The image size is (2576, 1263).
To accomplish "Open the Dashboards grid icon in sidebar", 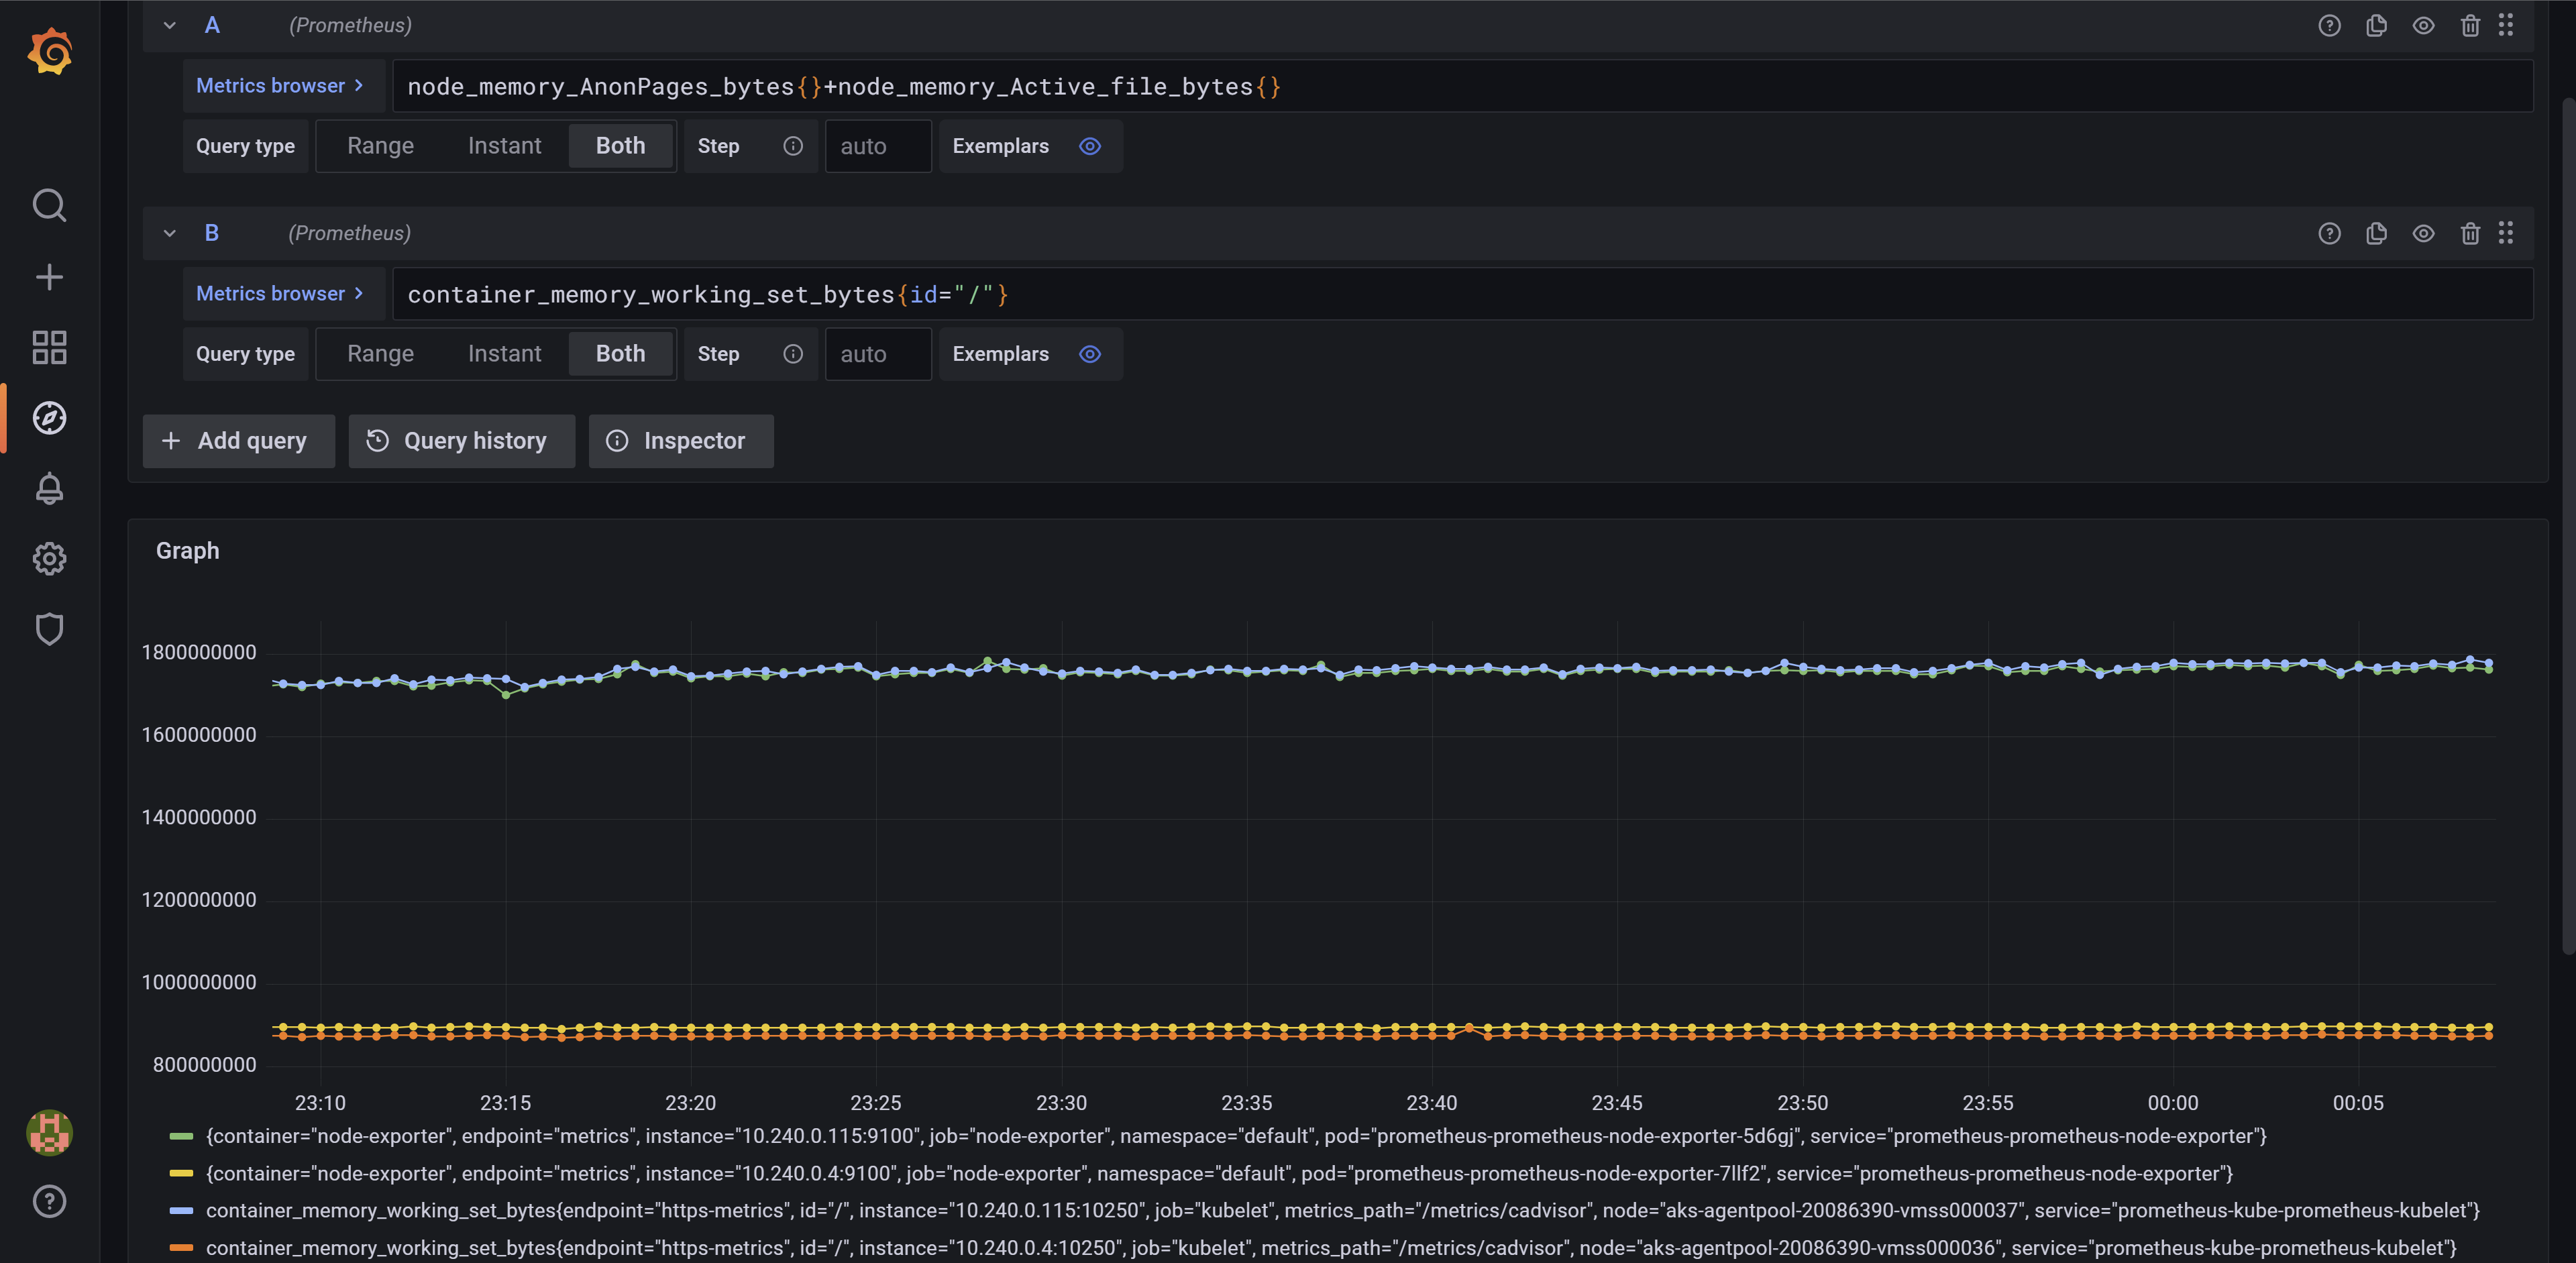I will 49,347.
